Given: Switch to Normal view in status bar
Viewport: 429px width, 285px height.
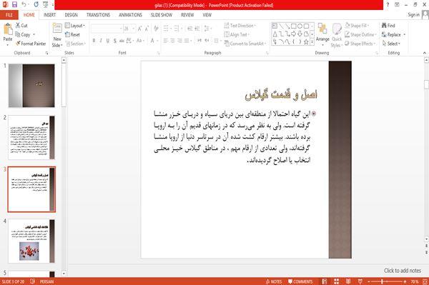Looking at the screenshot, I should [x=325, y=281].
